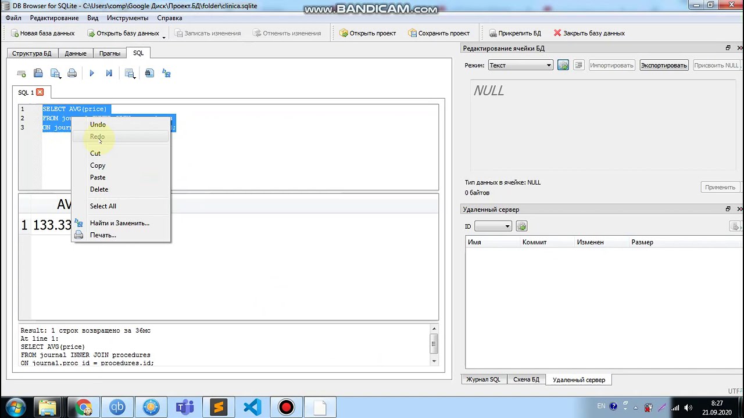The image size is (744, 418).
Task: Float the Редактирование ячейки БД panel
Action: [728, 48]
